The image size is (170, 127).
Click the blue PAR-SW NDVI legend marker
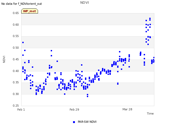coord(74,122)
